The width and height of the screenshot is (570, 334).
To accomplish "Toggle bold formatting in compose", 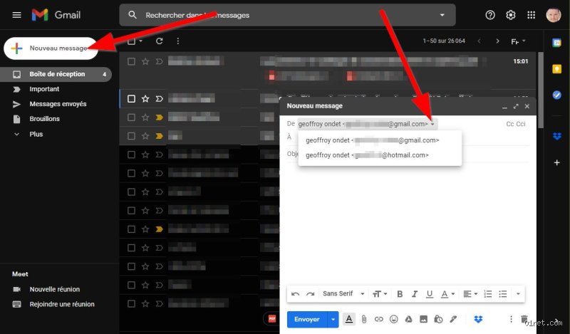I will click(400, 293).
